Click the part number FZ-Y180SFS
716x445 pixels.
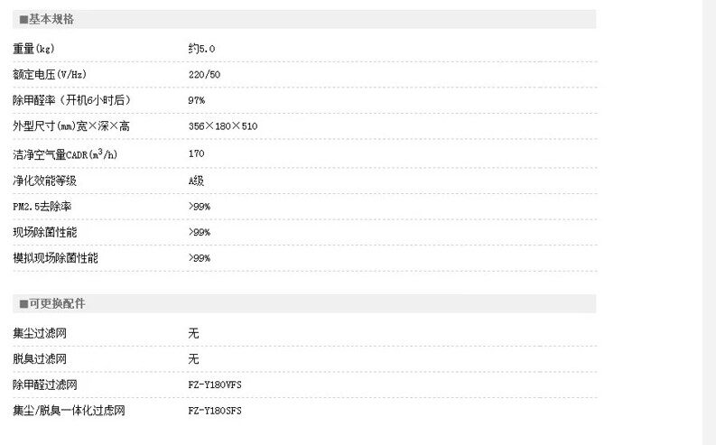point(215,412)
